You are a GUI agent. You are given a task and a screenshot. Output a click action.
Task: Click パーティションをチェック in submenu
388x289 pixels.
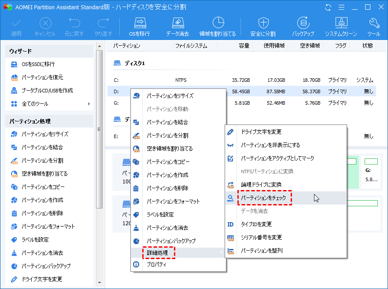[x=286, y=198]
